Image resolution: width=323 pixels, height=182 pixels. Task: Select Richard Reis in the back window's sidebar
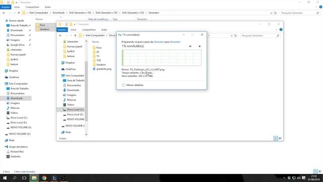coord(15,152)
